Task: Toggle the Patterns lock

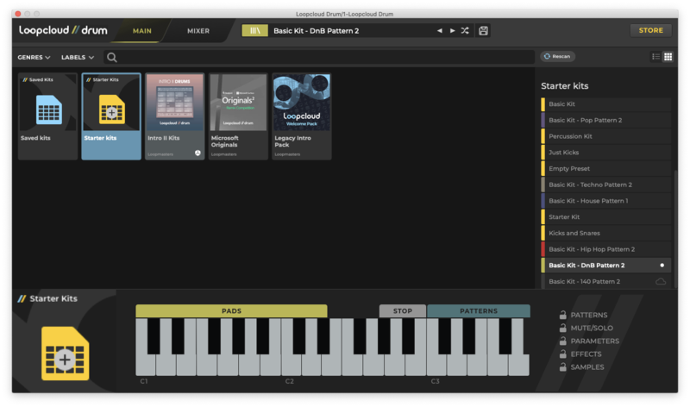Action: coord(562,316)
